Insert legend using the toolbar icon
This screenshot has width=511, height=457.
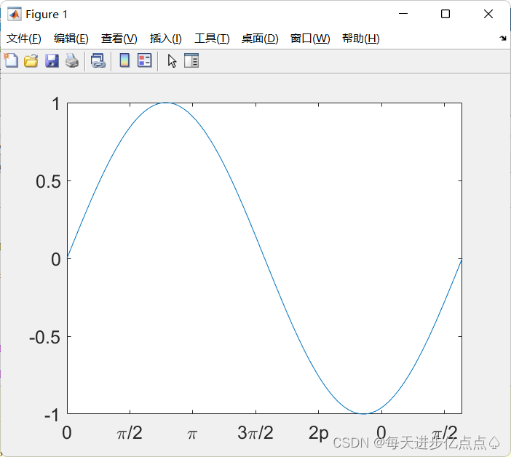pyautogui.click(x=145, y=60)
